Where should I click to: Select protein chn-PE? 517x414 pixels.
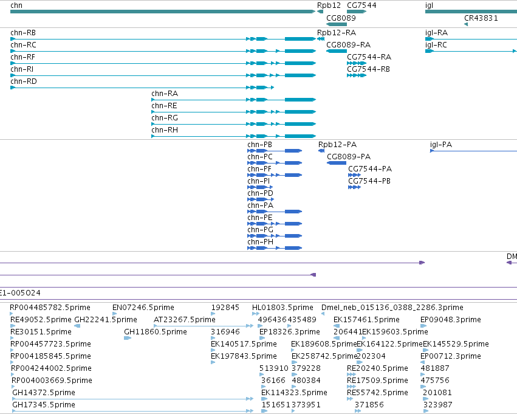point(275,224)
